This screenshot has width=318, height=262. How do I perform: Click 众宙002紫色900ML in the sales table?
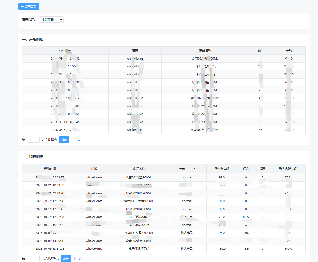click(139, 177)
